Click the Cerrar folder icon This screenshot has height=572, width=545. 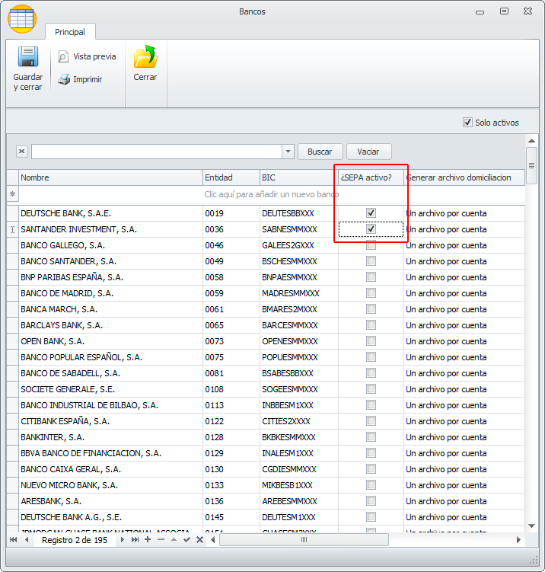click(x=145, y=58)
